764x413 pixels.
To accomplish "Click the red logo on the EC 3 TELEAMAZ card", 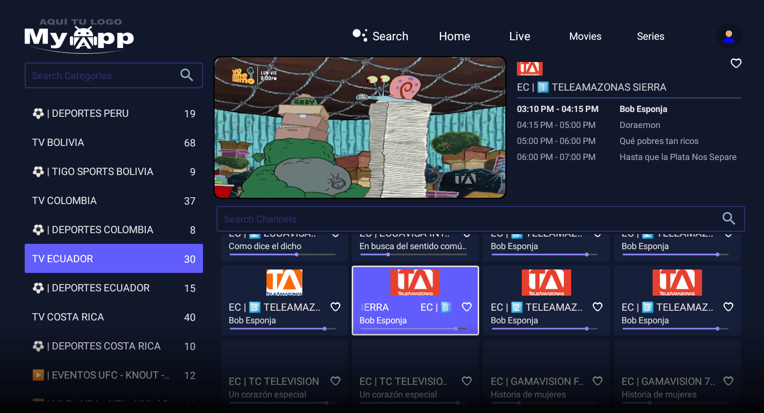I will [677, 283].
